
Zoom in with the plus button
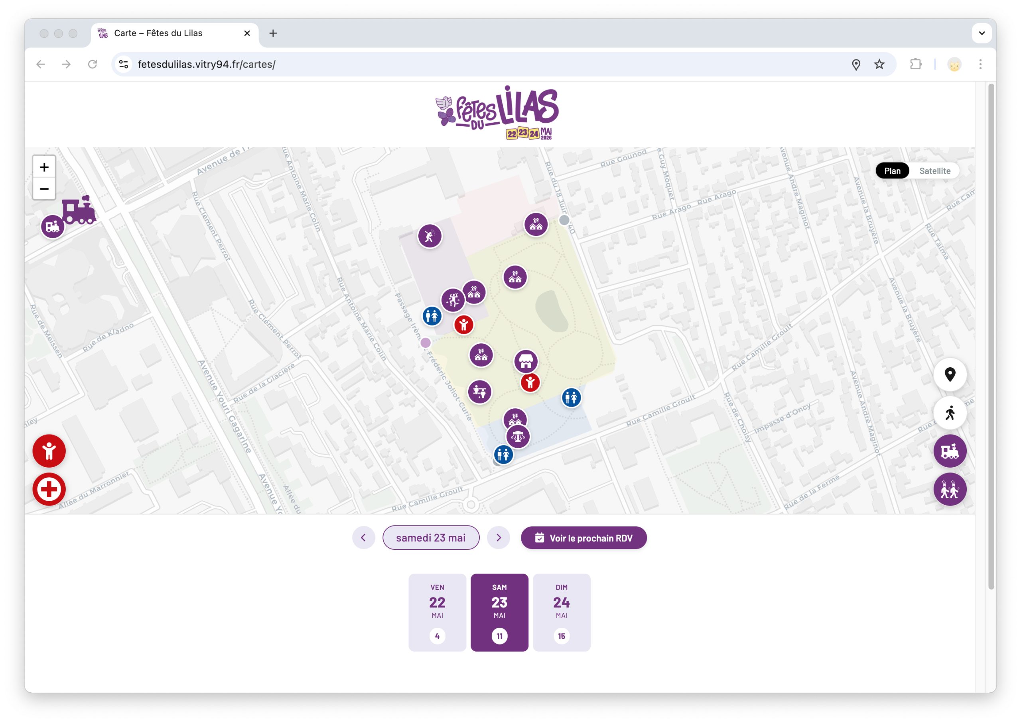click(44, 167)
